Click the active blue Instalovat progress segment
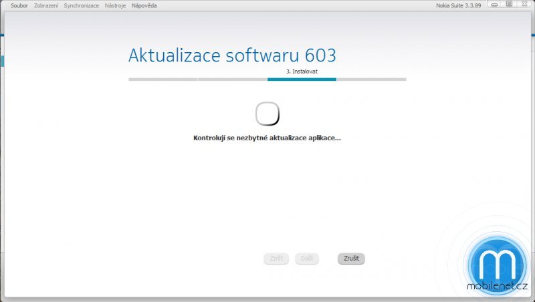 pyautogui.click(x=302, y=79)
